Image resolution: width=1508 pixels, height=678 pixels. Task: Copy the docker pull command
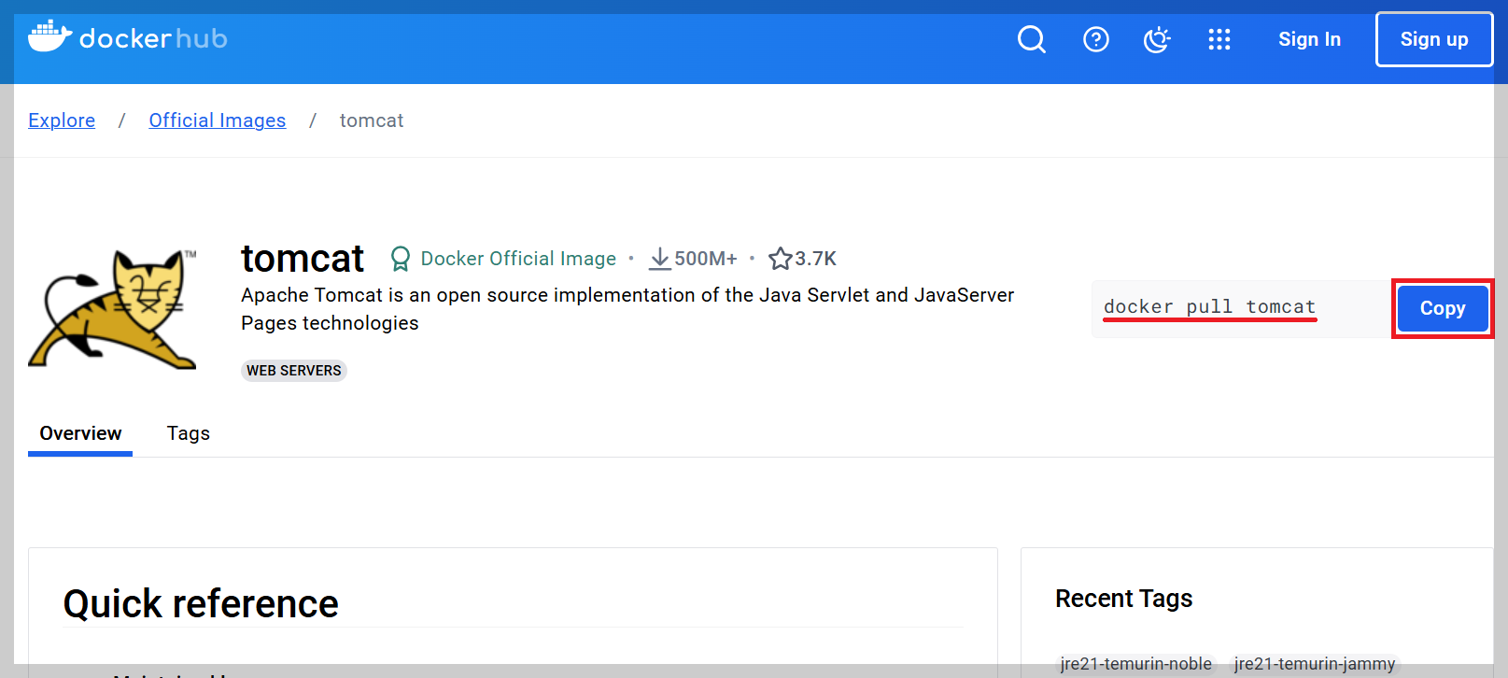pyautogui.click(x=1443, y=308)
